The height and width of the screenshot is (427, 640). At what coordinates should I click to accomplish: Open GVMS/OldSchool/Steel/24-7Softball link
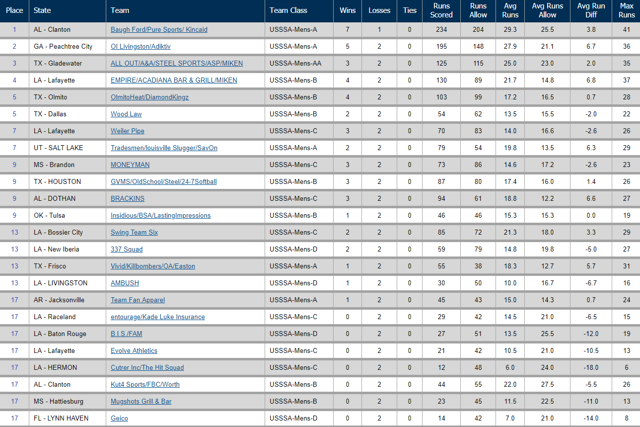[163, 181]
